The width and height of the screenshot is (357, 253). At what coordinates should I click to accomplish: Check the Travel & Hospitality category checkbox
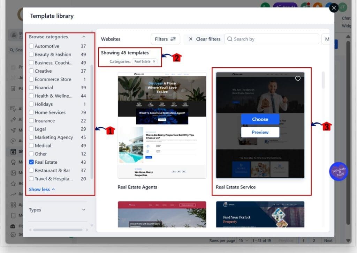(x=31, y=178)
